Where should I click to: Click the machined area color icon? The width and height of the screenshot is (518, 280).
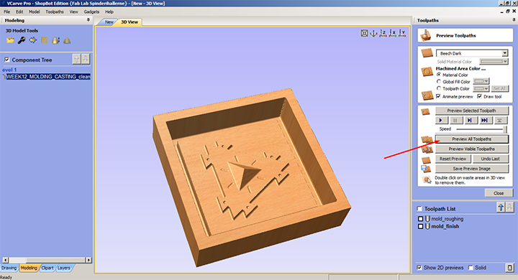coord(427,71)
